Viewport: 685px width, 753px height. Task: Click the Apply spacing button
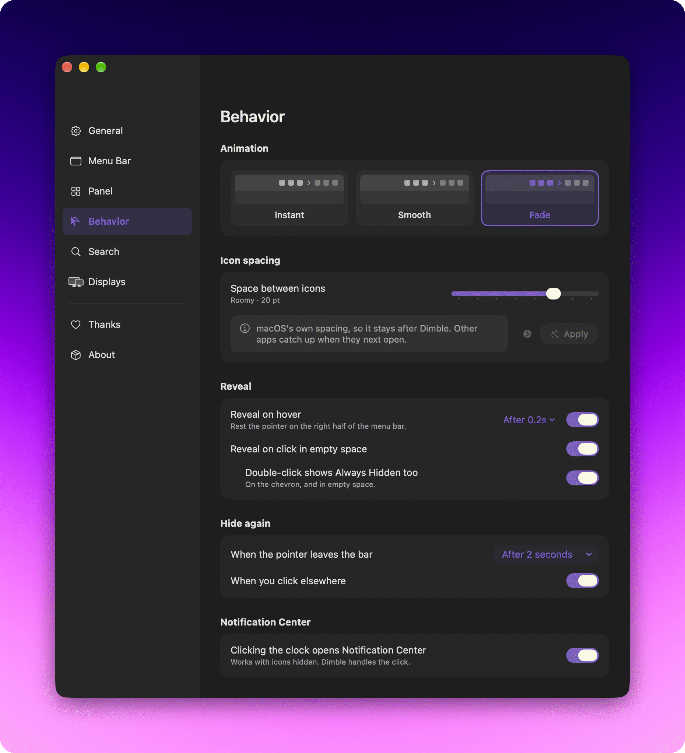(x=569, y=334)
